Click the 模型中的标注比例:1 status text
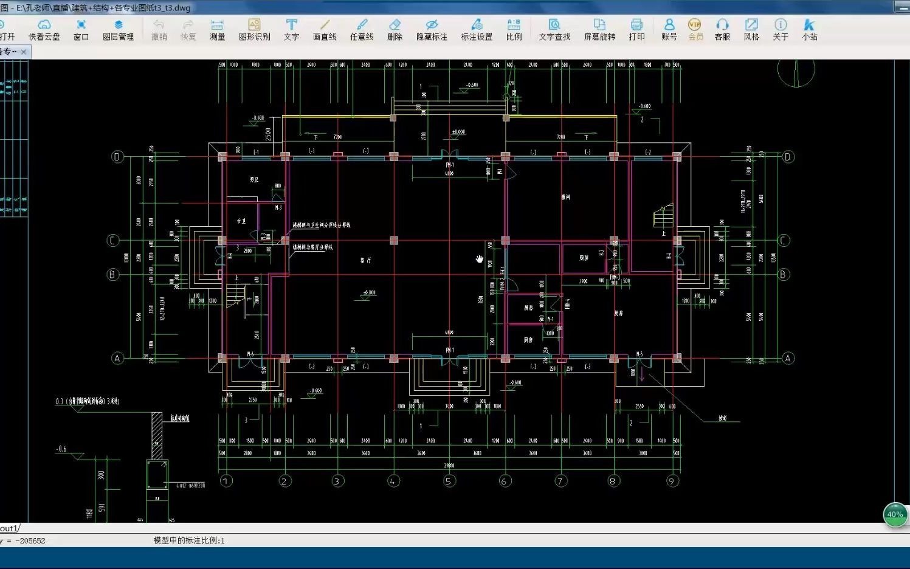The height and width of the screenshot is (569, 910). coord(189,540)
